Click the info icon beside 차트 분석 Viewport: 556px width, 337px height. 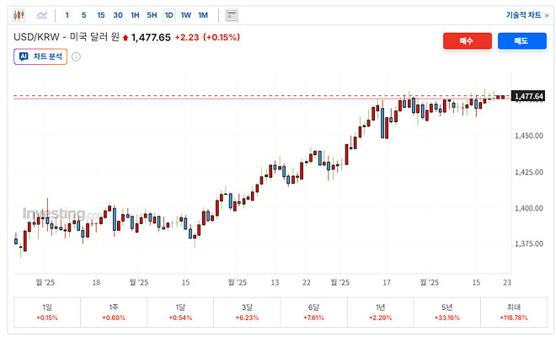click(76, 56)
